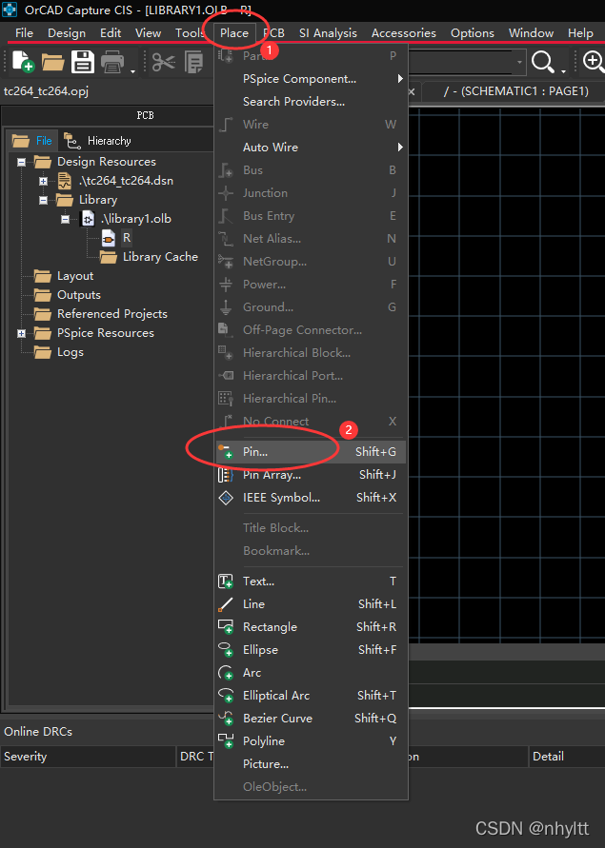Collapse the Design Resources tree node
Image resolution: width=605 pixels, height=848 pixels.
coord(22,162)
